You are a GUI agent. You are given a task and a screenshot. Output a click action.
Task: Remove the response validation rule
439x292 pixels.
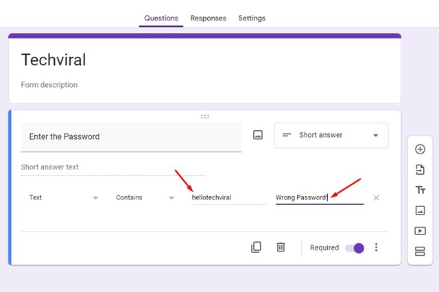point(376,197)
